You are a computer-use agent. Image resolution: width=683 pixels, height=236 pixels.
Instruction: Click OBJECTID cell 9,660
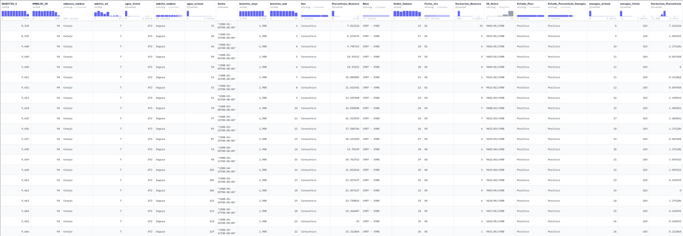[24, 169]
